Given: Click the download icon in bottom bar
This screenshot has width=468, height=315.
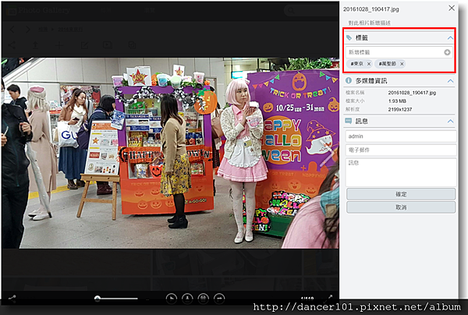Looking at the screenshot, I should pyautogui.click(x=187, y=299).
